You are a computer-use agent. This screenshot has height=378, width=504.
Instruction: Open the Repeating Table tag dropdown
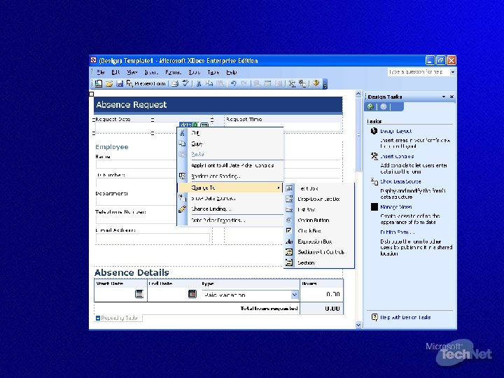pos(98,318)
